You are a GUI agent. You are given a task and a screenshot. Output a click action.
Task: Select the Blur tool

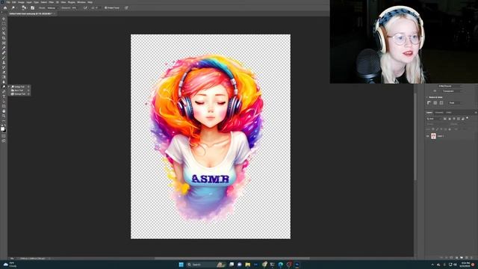click(4, 81)
